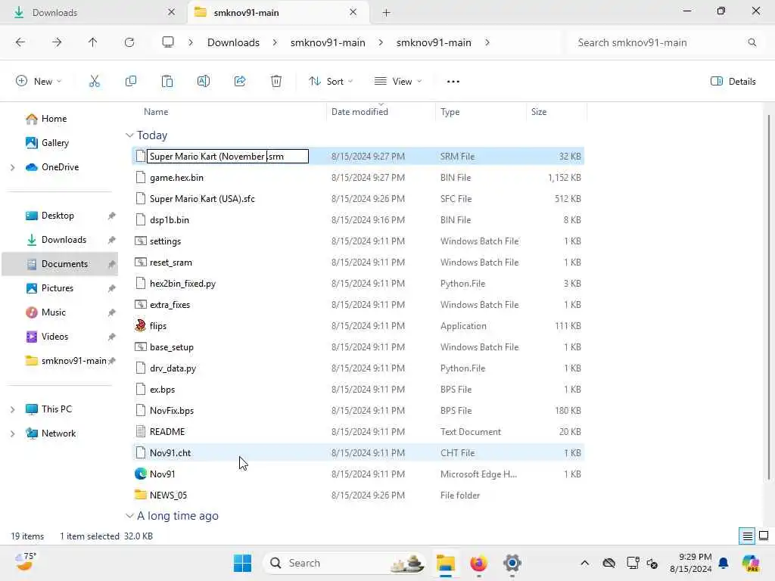Switch to large thumbnails view icon
The image size is (775, 581).
764,536
